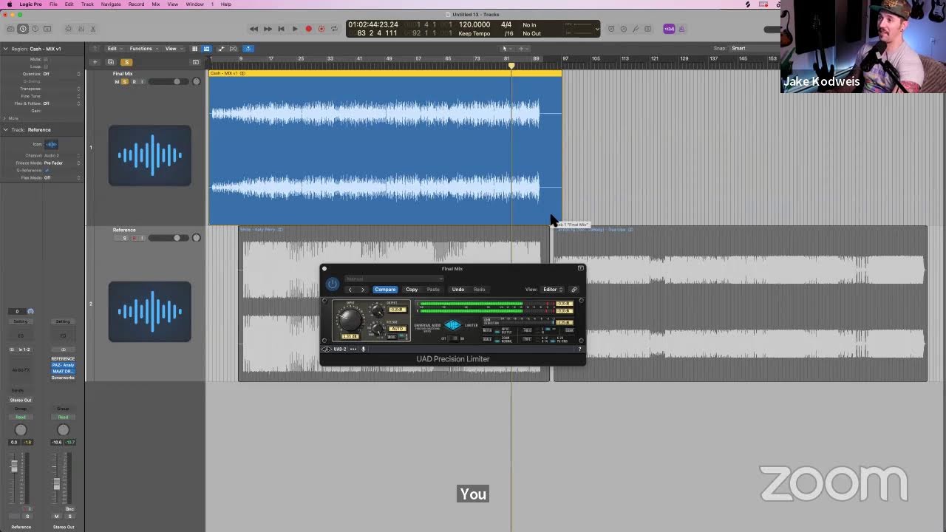Bypass plugin using the power button
The width and height of the screenshot is (946, 532).
point(333,284)
